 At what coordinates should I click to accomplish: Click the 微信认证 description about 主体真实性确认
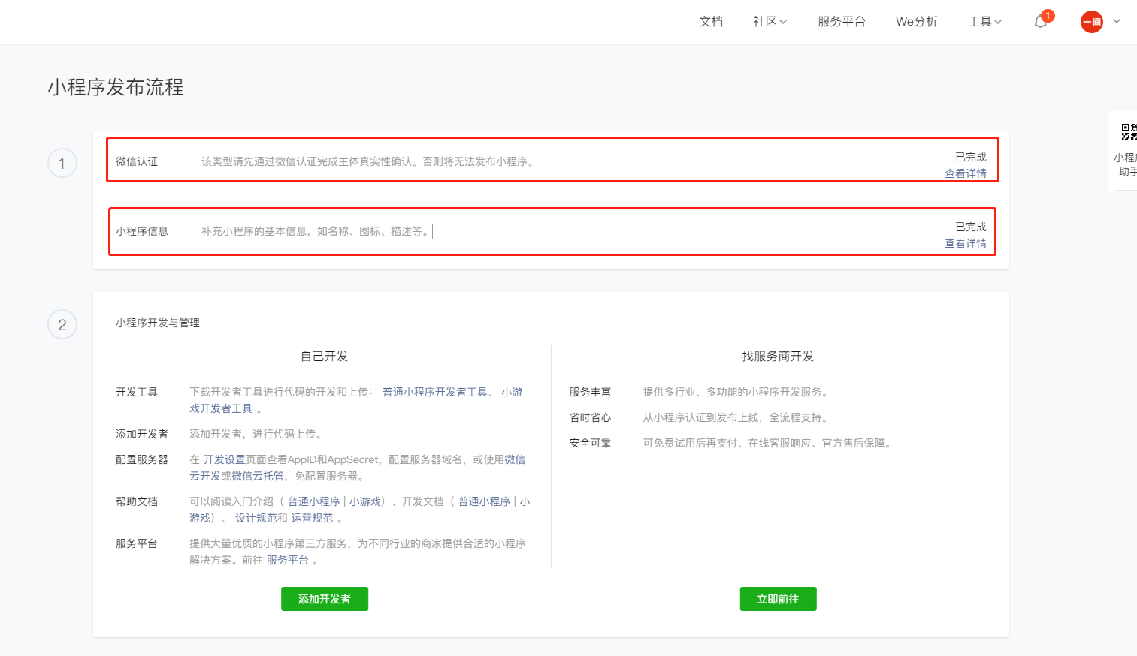point(370,161)
